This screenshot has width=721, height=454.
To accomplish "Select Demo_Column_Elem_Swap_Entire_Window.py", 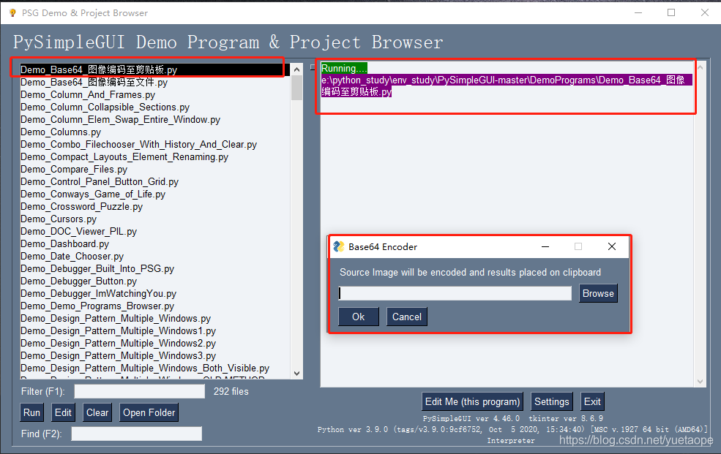I will 155,119.
